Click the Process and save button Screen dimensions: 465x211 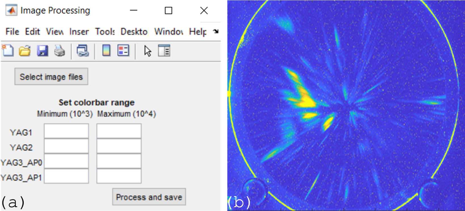coord(149,197)
